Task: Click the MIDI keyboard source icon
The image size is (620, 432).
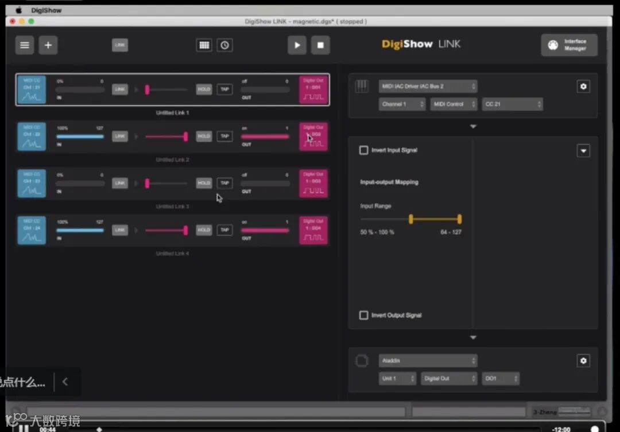Action: point(362,86)
